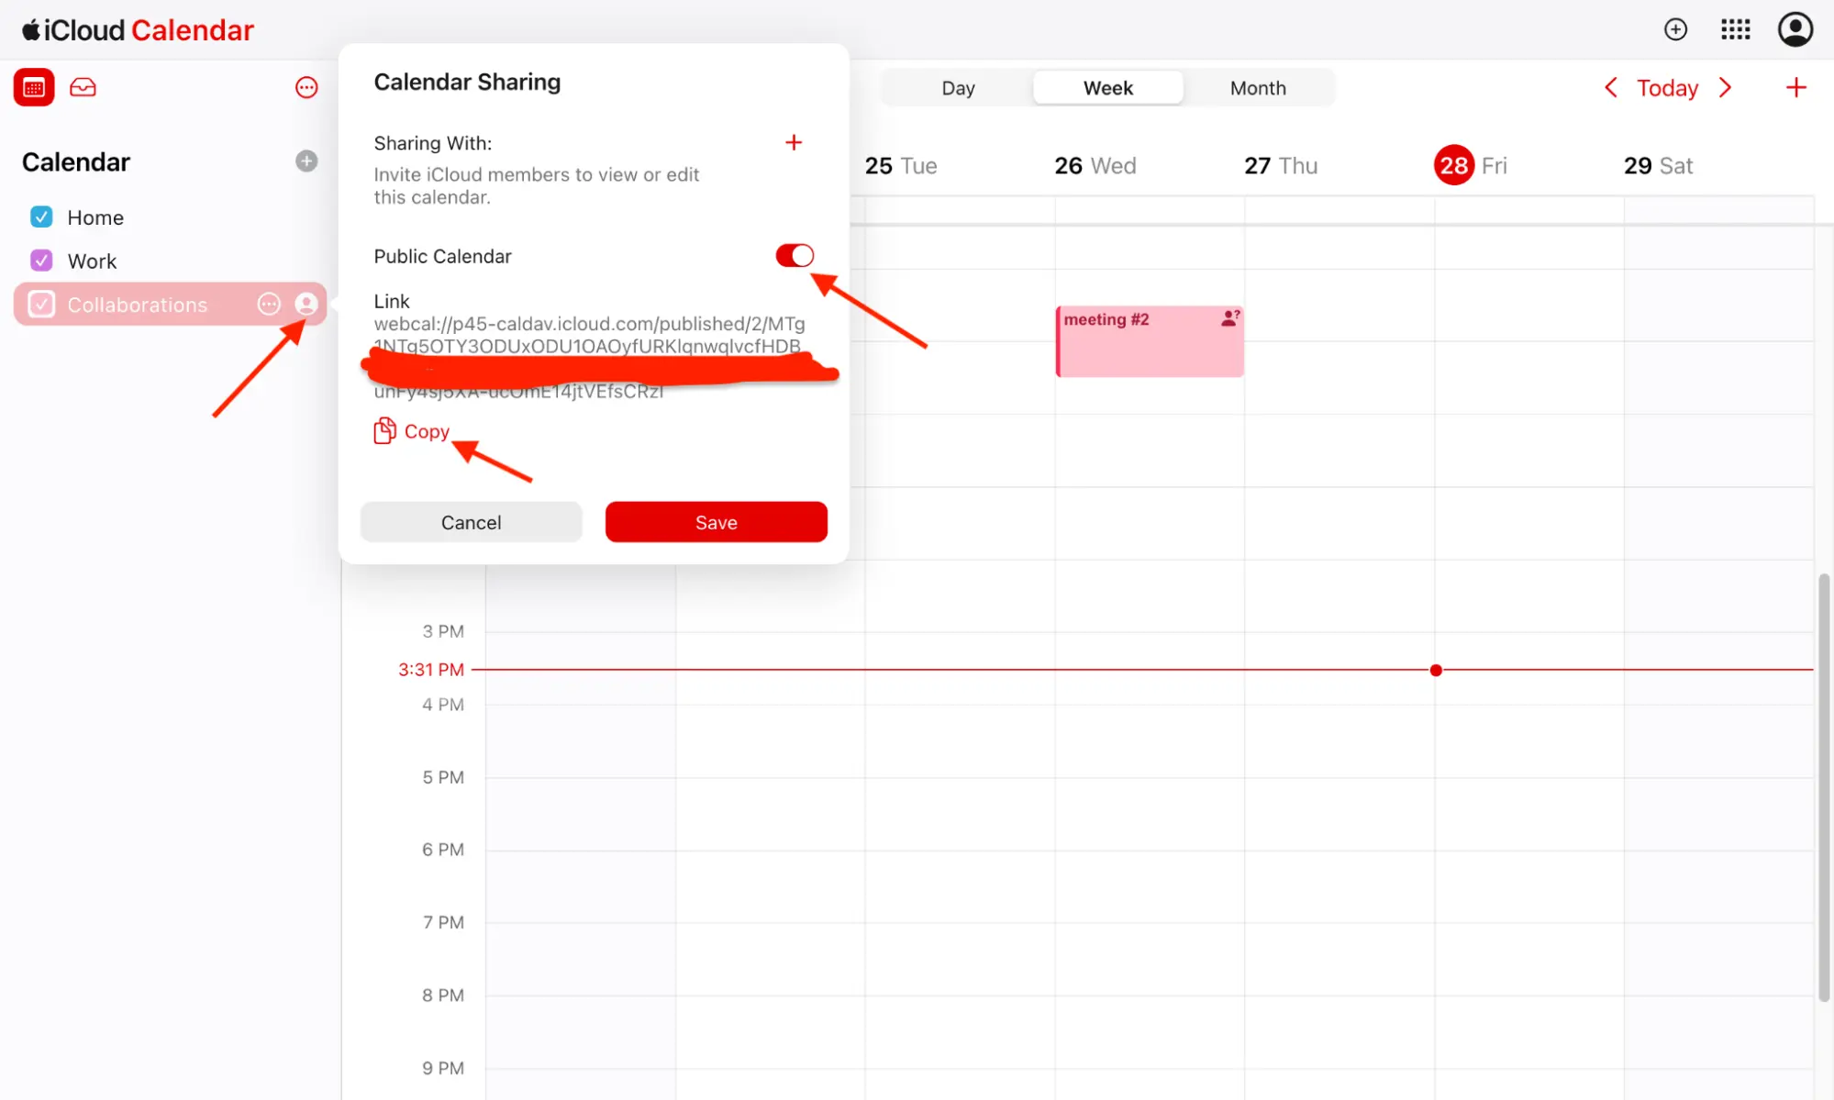Switch to the Day view tab
This screenshot has height=1100, width=1834.
point(958,88)
